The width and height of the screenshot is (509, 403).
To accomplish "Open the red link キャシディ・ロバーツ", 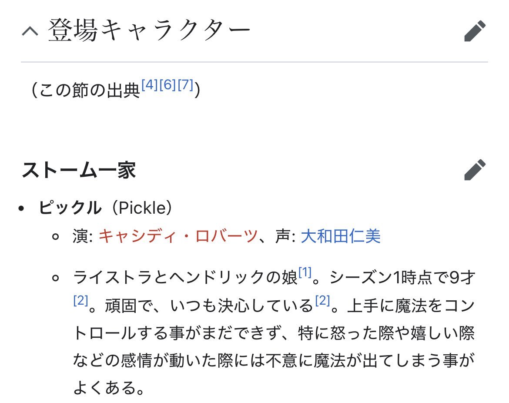I will coord(178,236).
